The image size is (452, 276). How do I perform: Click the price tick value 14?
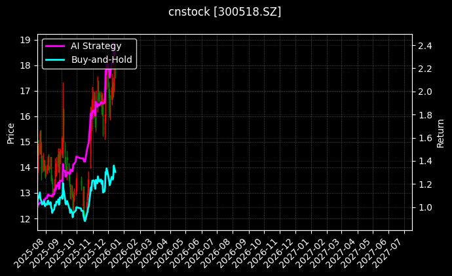pyautogui.click(x=25, y=168)
